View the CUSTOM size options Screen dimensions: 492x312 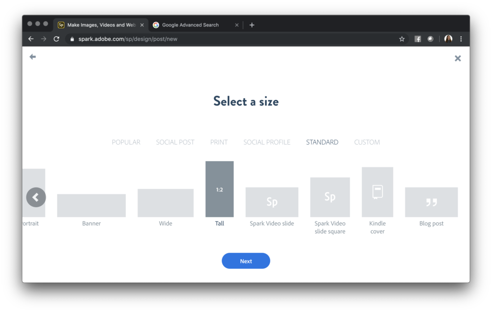367,142
